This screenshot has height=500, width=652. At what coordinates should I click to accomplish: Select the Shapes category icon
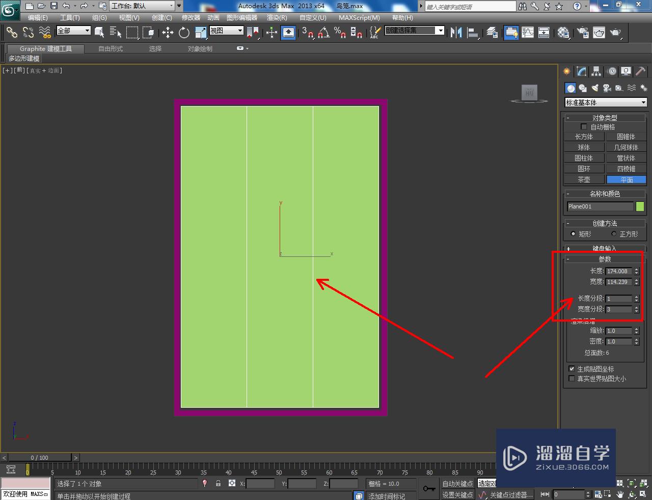pyautogui.click(x=583, y=88)
